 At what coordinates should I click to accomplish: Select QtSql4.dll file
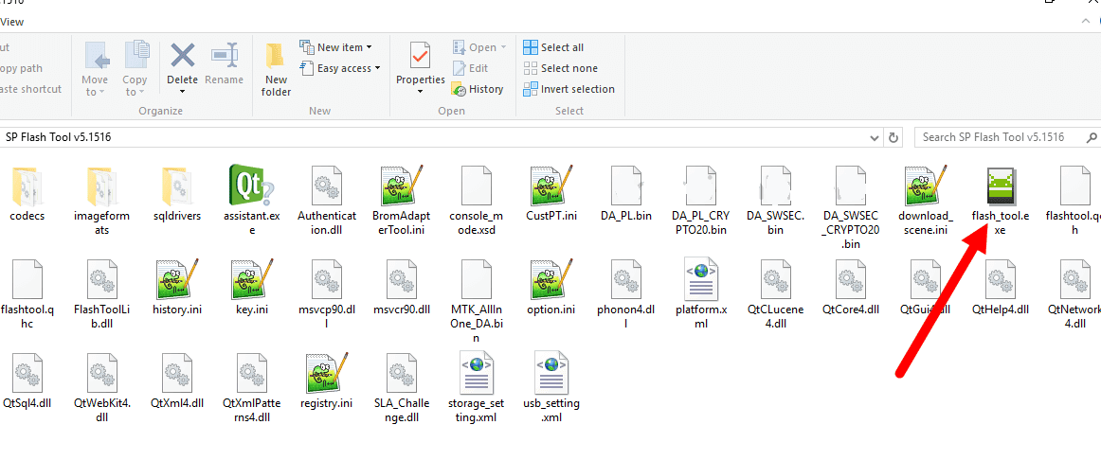click(27, 381)
